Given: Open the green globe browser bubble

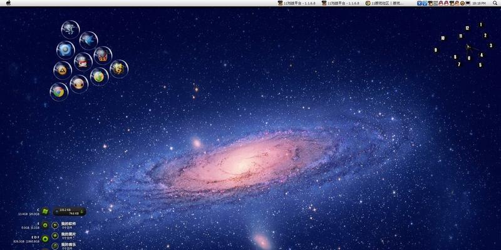Looking at the screenshot, I should tap(99, 76).
